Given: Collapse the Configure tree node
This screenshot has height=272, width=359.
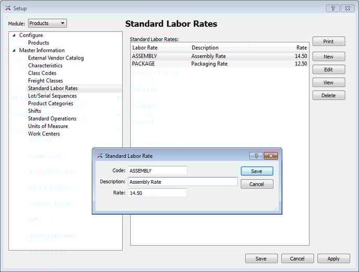Looking at the screenshot, I should point(14,36).
